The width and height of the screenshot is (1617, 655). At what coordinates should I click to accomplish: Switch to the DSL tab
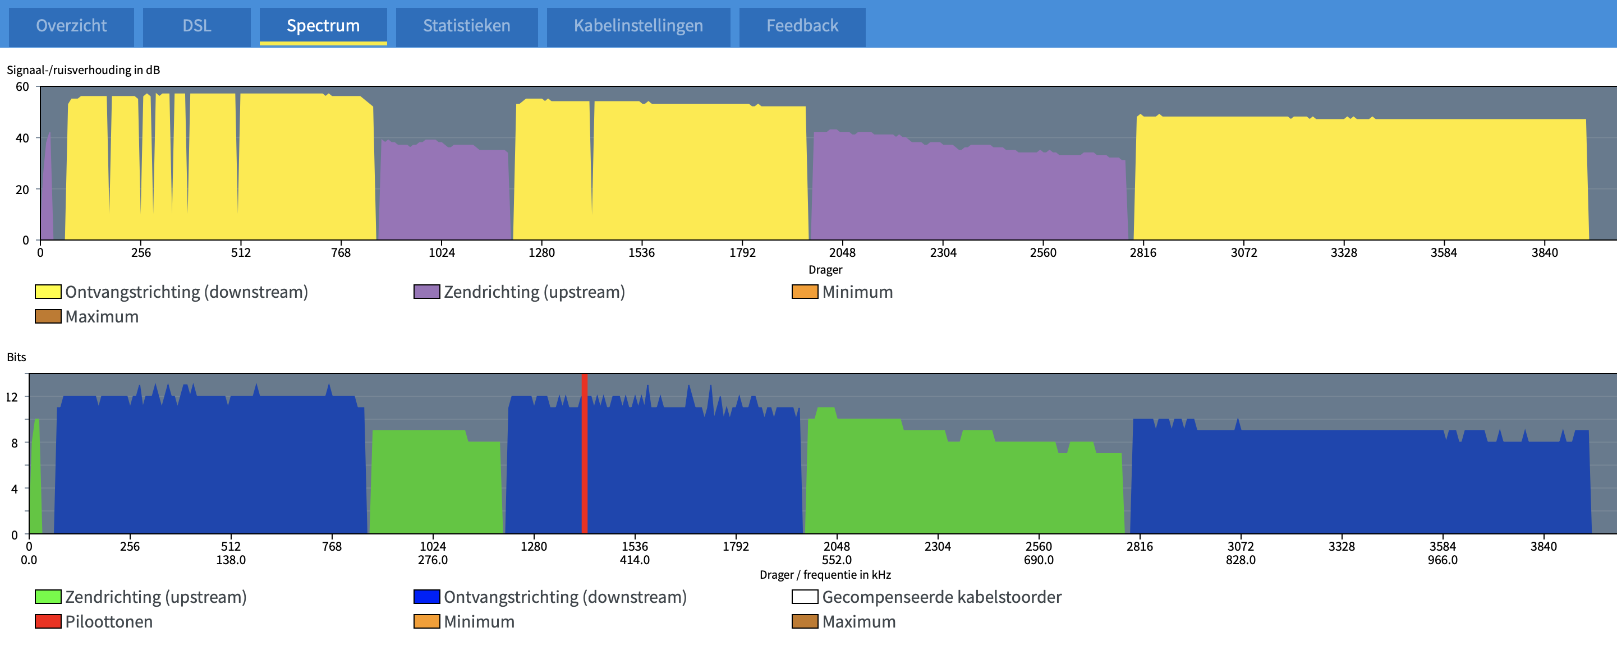(x=196, y=26)
